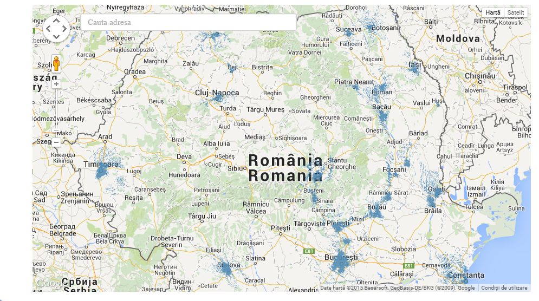Viewport: 539px width, 301px height.
Task: Zoom out with the minus button
Action: coord(56,142)
